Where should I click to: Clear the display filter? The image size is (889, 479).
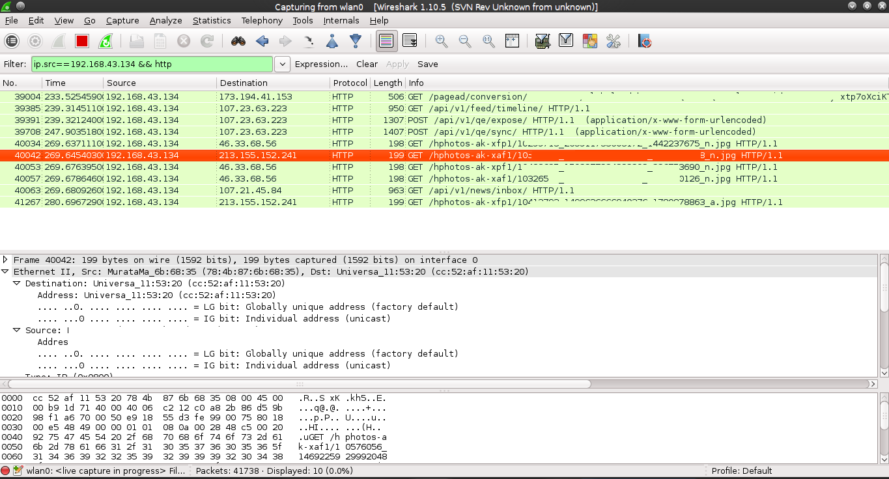[x=367, y=64]
